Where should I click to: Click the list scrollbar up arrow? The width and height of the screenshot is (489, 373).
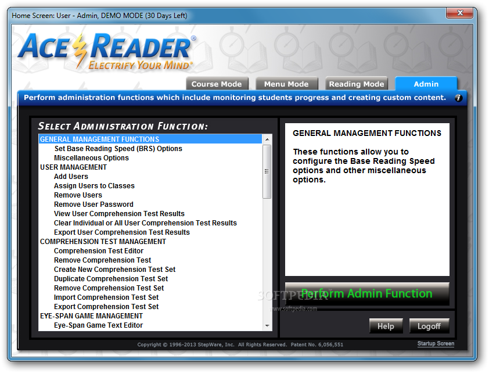[x=267, y=139]
